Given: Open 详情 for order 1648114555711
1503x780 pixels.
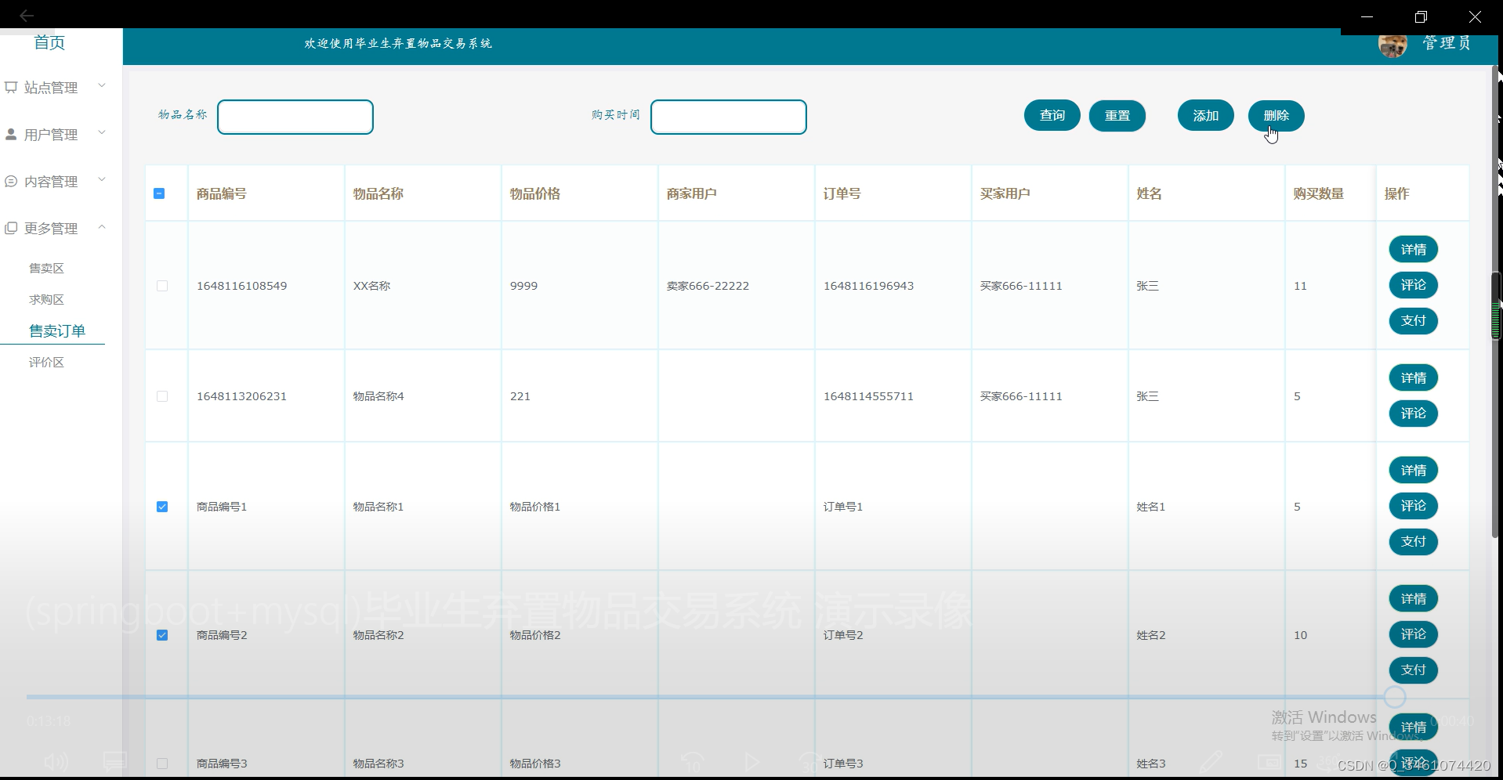Looking at the screenshot, I should click(1414, 378).
